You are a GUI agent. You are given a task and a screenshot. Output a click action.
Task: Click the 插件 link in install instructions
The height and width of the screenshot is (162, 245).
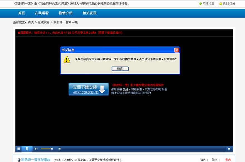tap(126, 89)
